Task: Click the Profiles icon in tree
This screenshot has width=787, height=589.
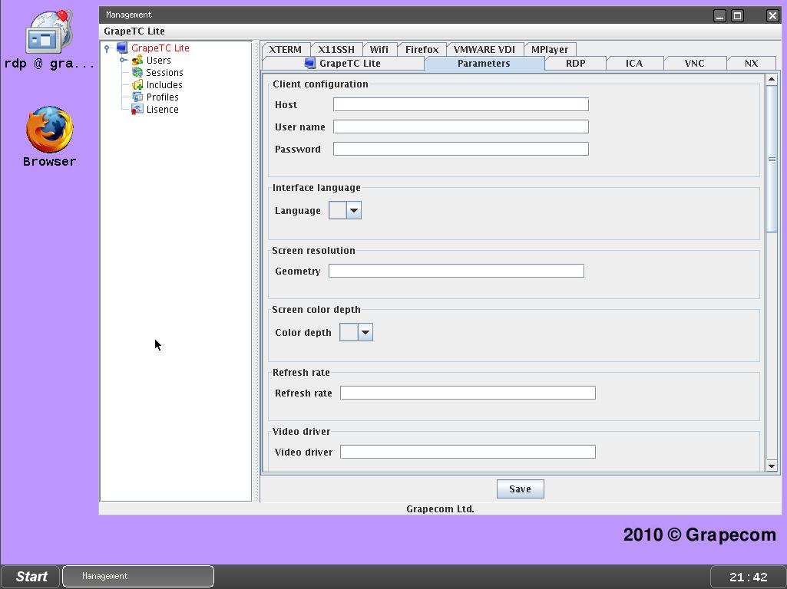Action: click(x=137, y=97)
